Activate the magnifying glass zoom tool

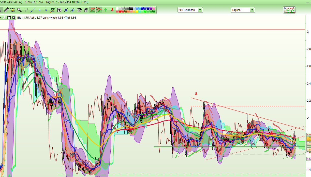click(19, 10)
